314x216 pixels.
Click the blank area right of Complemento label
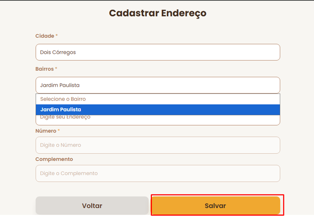pyautogui.click(x=174, y=159)
